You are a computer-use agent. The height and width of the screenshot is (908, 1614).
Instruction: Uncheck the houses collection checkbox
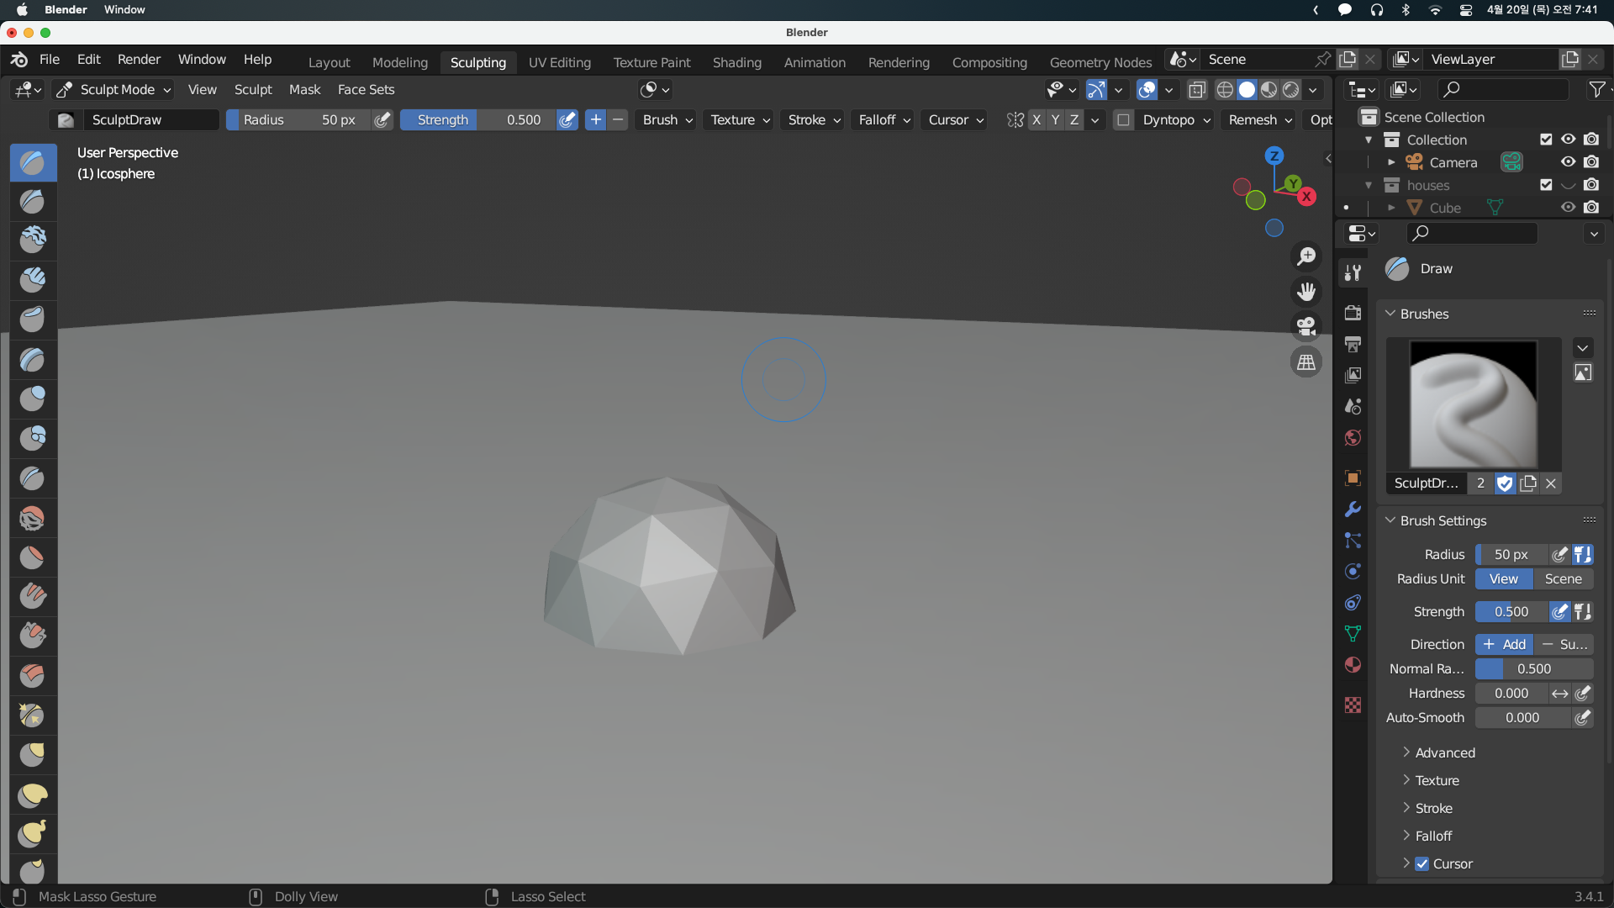tap(1546, 185)
